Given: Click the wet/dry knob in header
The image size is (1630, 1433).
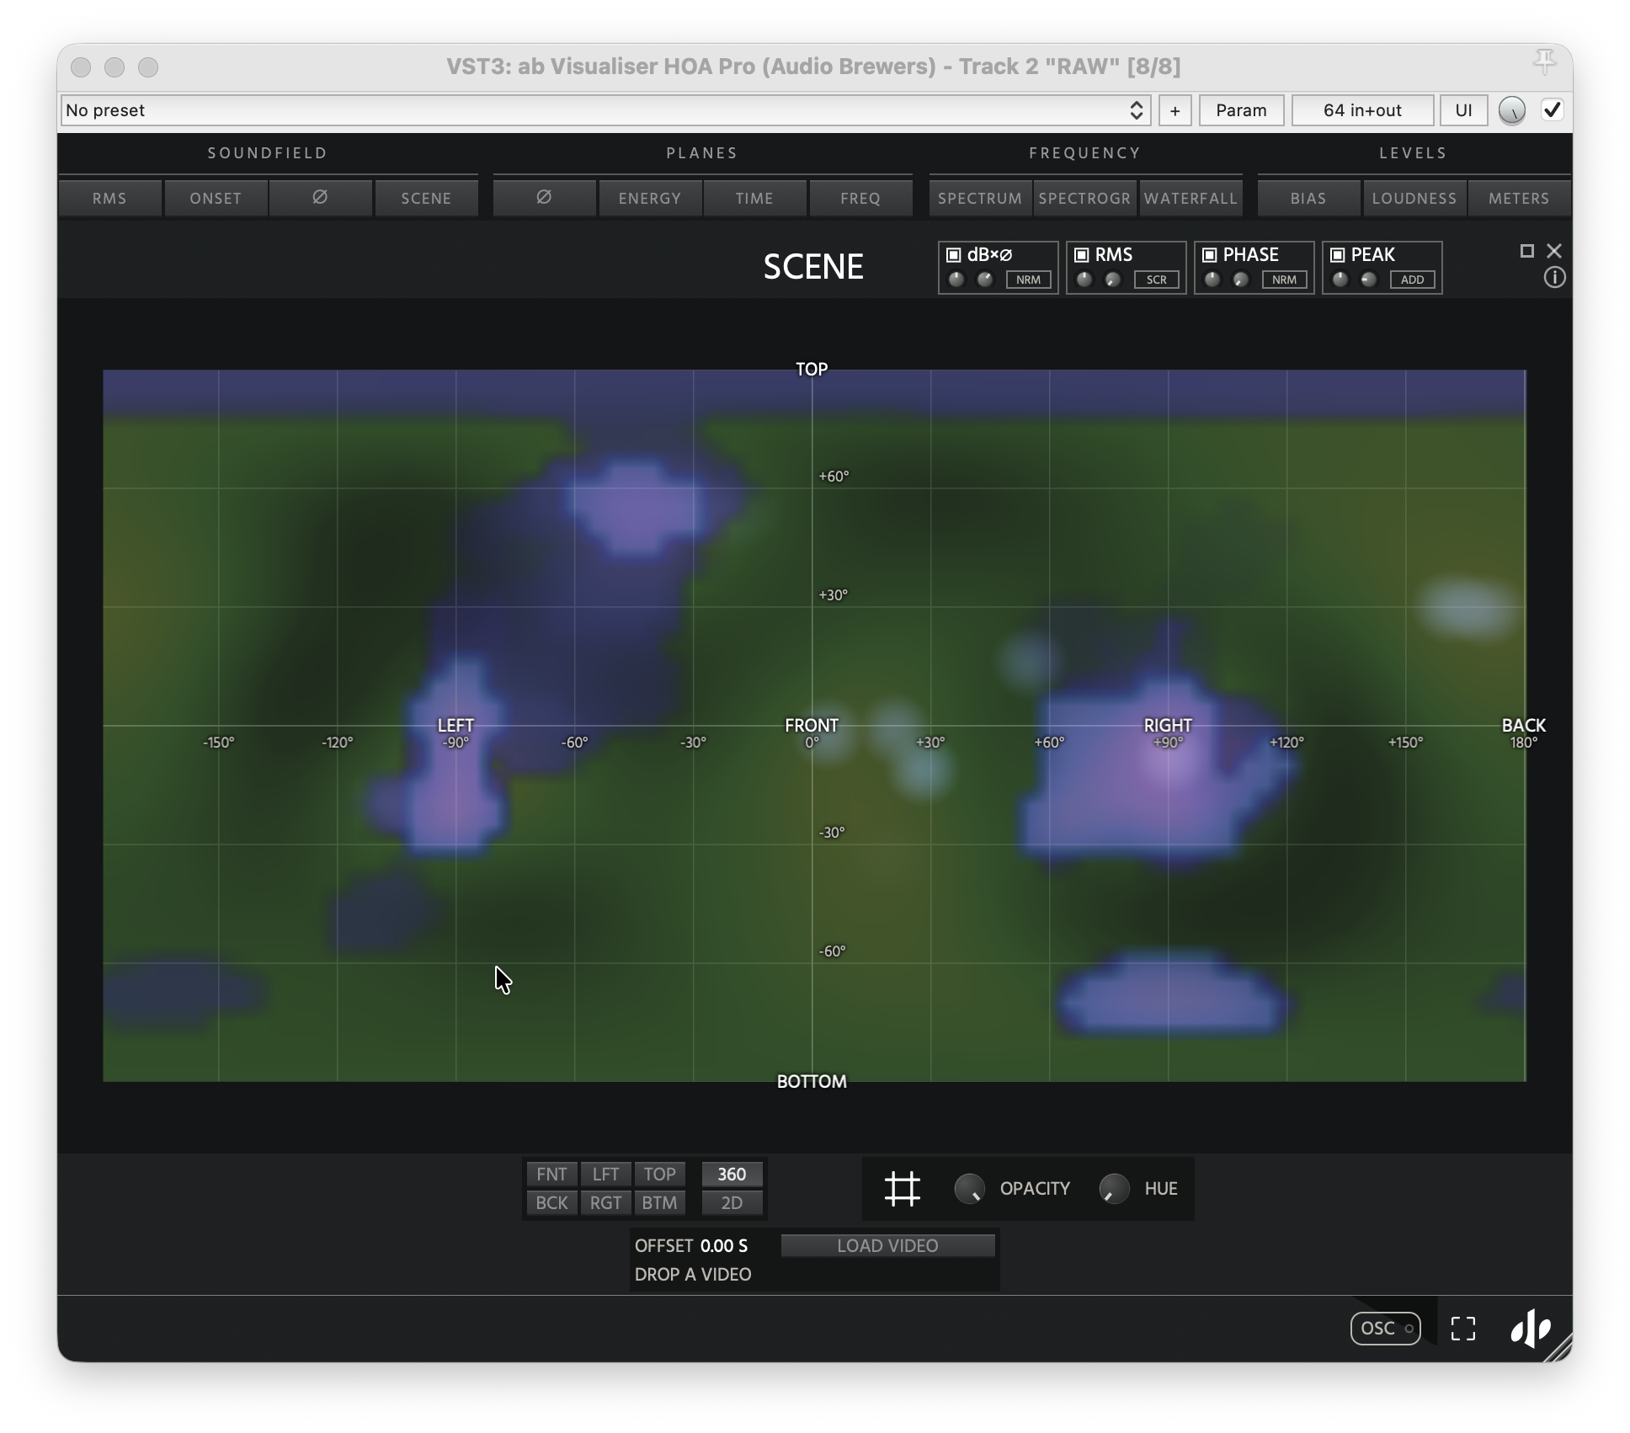Looking at the screenshot, I should 1512,110.
